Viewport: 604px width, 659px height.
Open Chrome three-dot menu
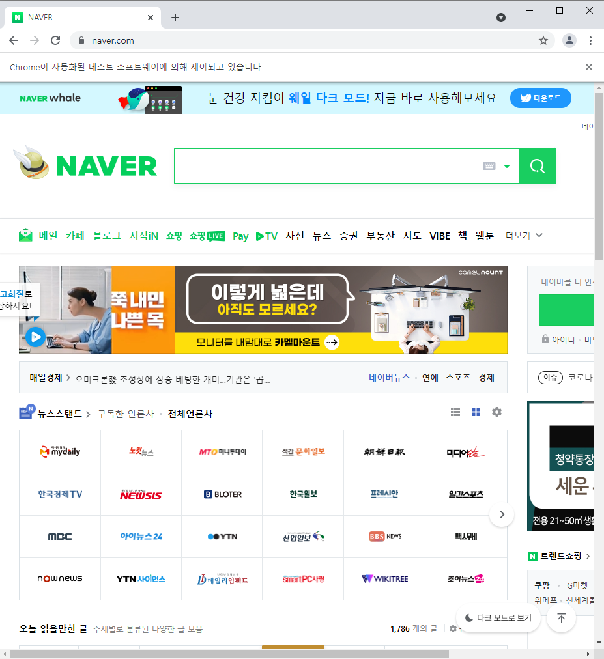point(590,40)
